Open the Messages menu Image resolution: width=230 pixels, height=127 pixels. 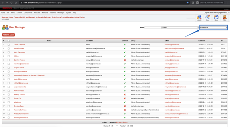point(61,13)
